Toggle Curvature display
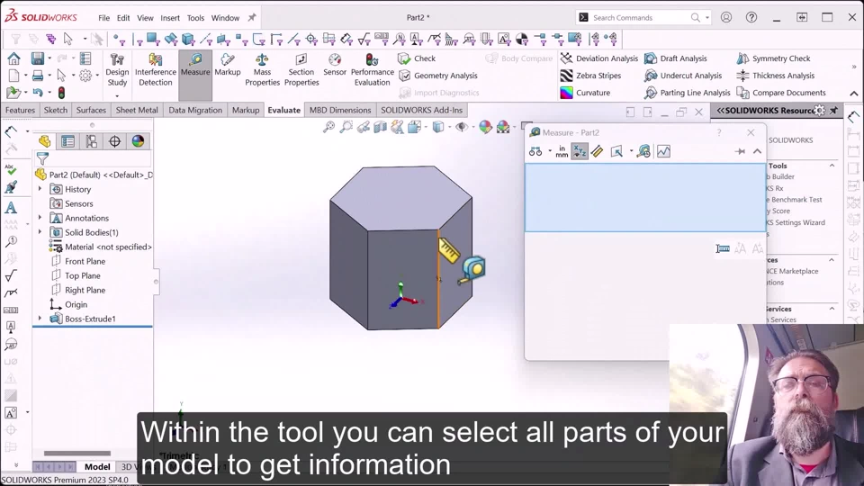 [x=585, y=93]
